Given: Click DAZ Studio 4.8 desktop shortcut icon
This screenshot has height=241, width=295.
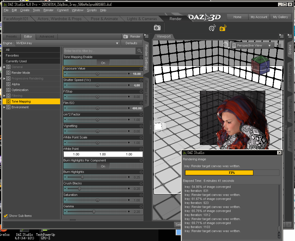Looking at the screenshot, I should point(24,235).
